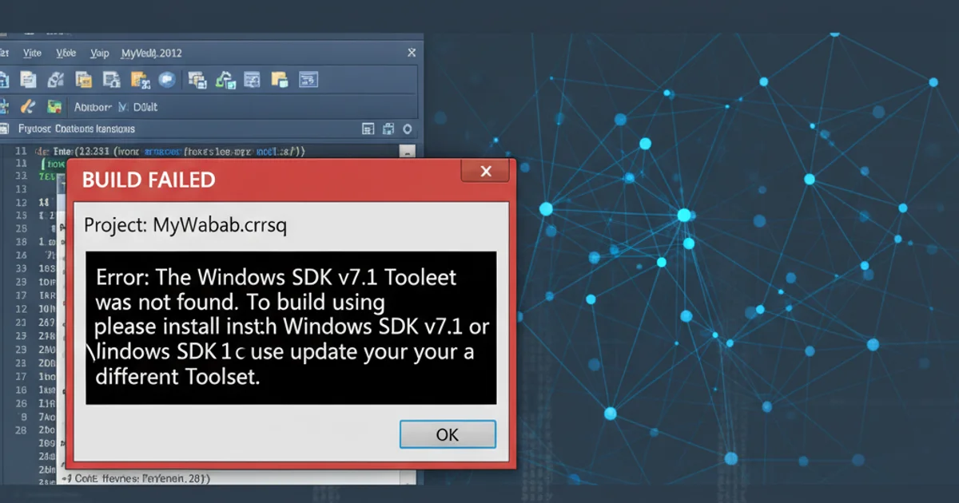Click the wrench-style tools icon in the toolbar
This screenshot has width=959, height=503.
click(56, 79)
